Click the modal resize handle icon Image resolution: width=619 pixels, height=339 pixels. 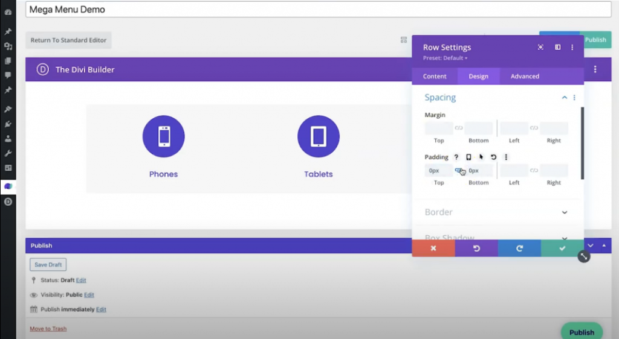pyautogui.click(x=584, y=256)
